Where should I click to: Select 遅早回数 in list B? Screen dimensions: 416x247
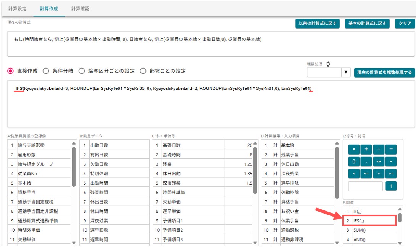[114, 230]
